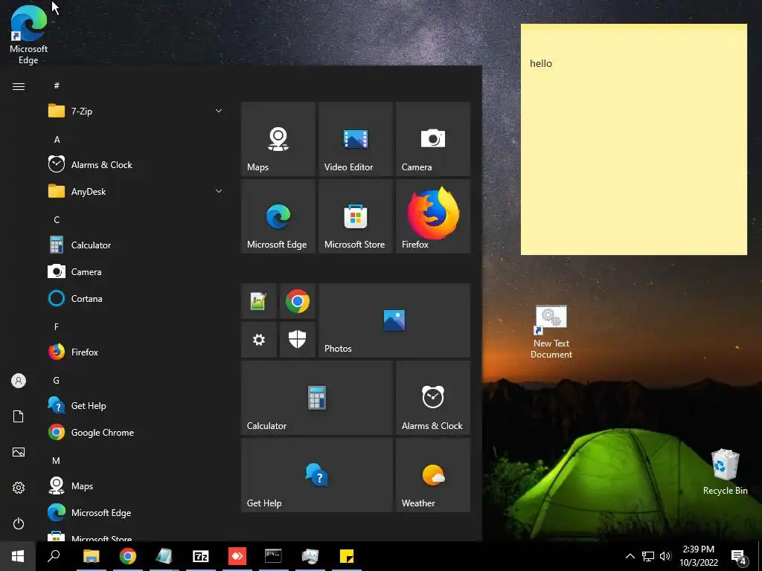
Task: Open Sticky Notes from the taskbar
Action: coord(347,556)
